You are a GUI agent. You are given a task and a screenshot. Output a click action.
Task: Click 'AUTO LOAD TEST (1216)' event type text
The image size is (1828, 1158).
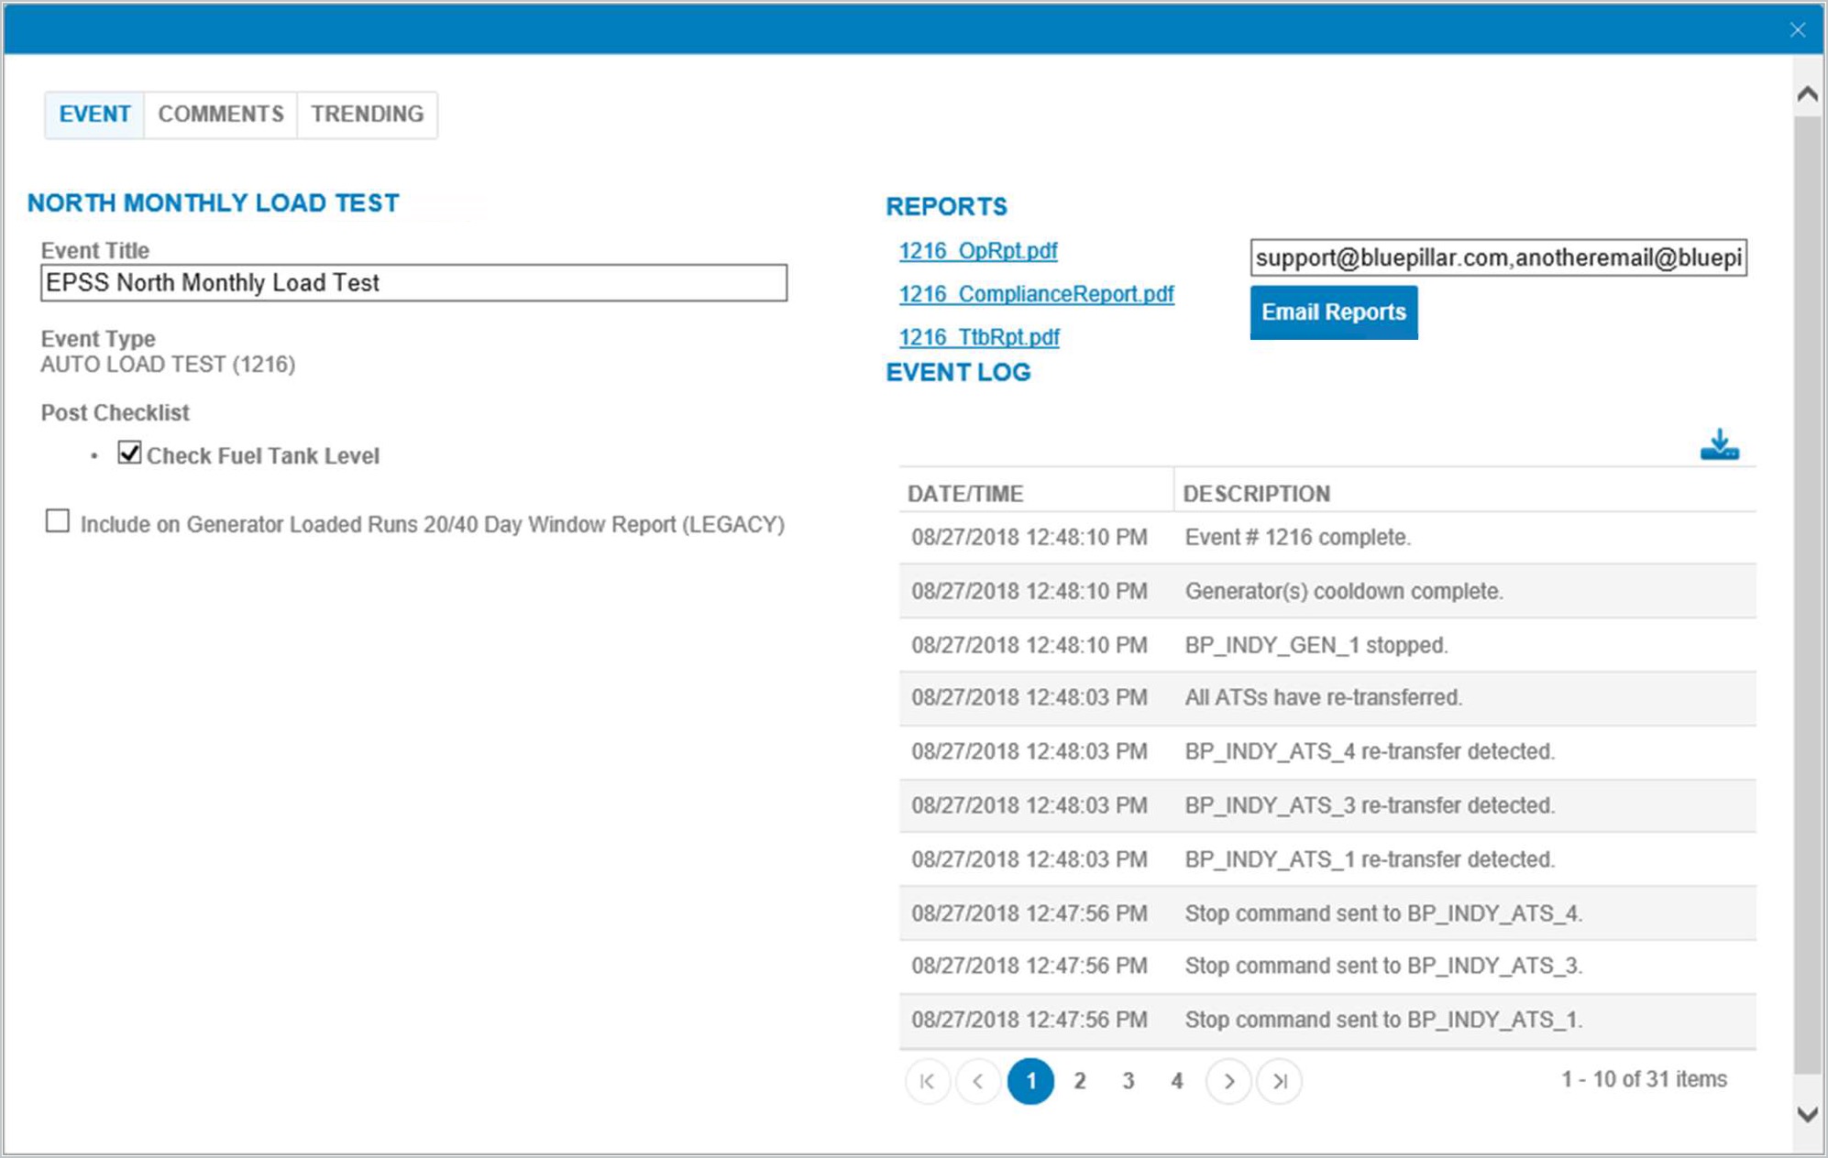tap(168, 365)
